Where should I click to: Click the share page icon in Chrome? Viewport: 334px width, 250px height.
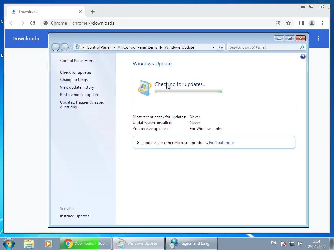[278, 23]
